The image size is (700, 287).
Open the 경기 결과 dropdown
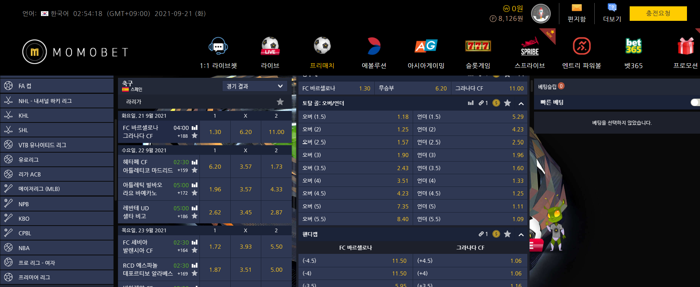(255, 86)
